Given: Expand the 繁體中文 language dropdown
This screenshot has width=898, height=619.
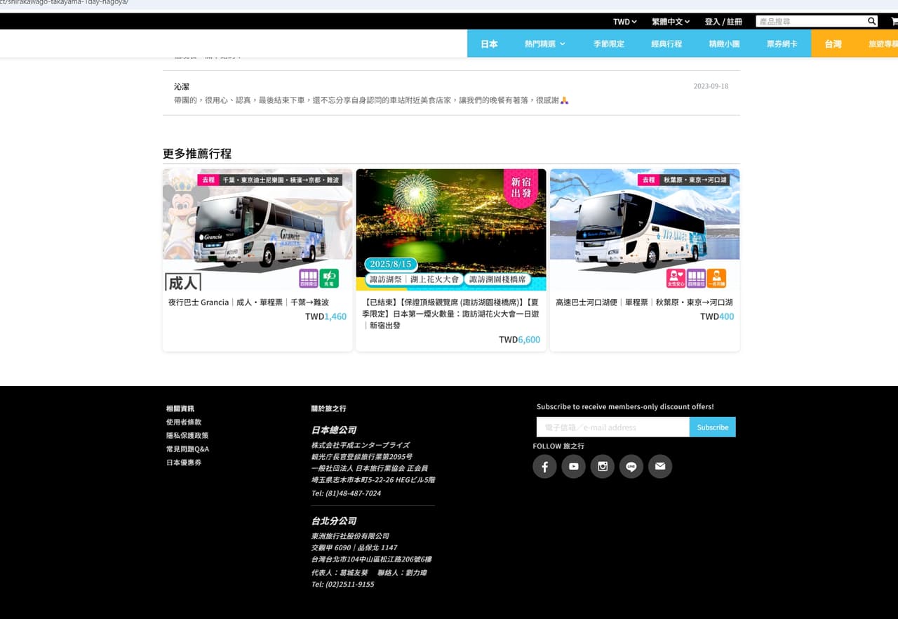Looking at the screenshot, I should click(671, 22).
